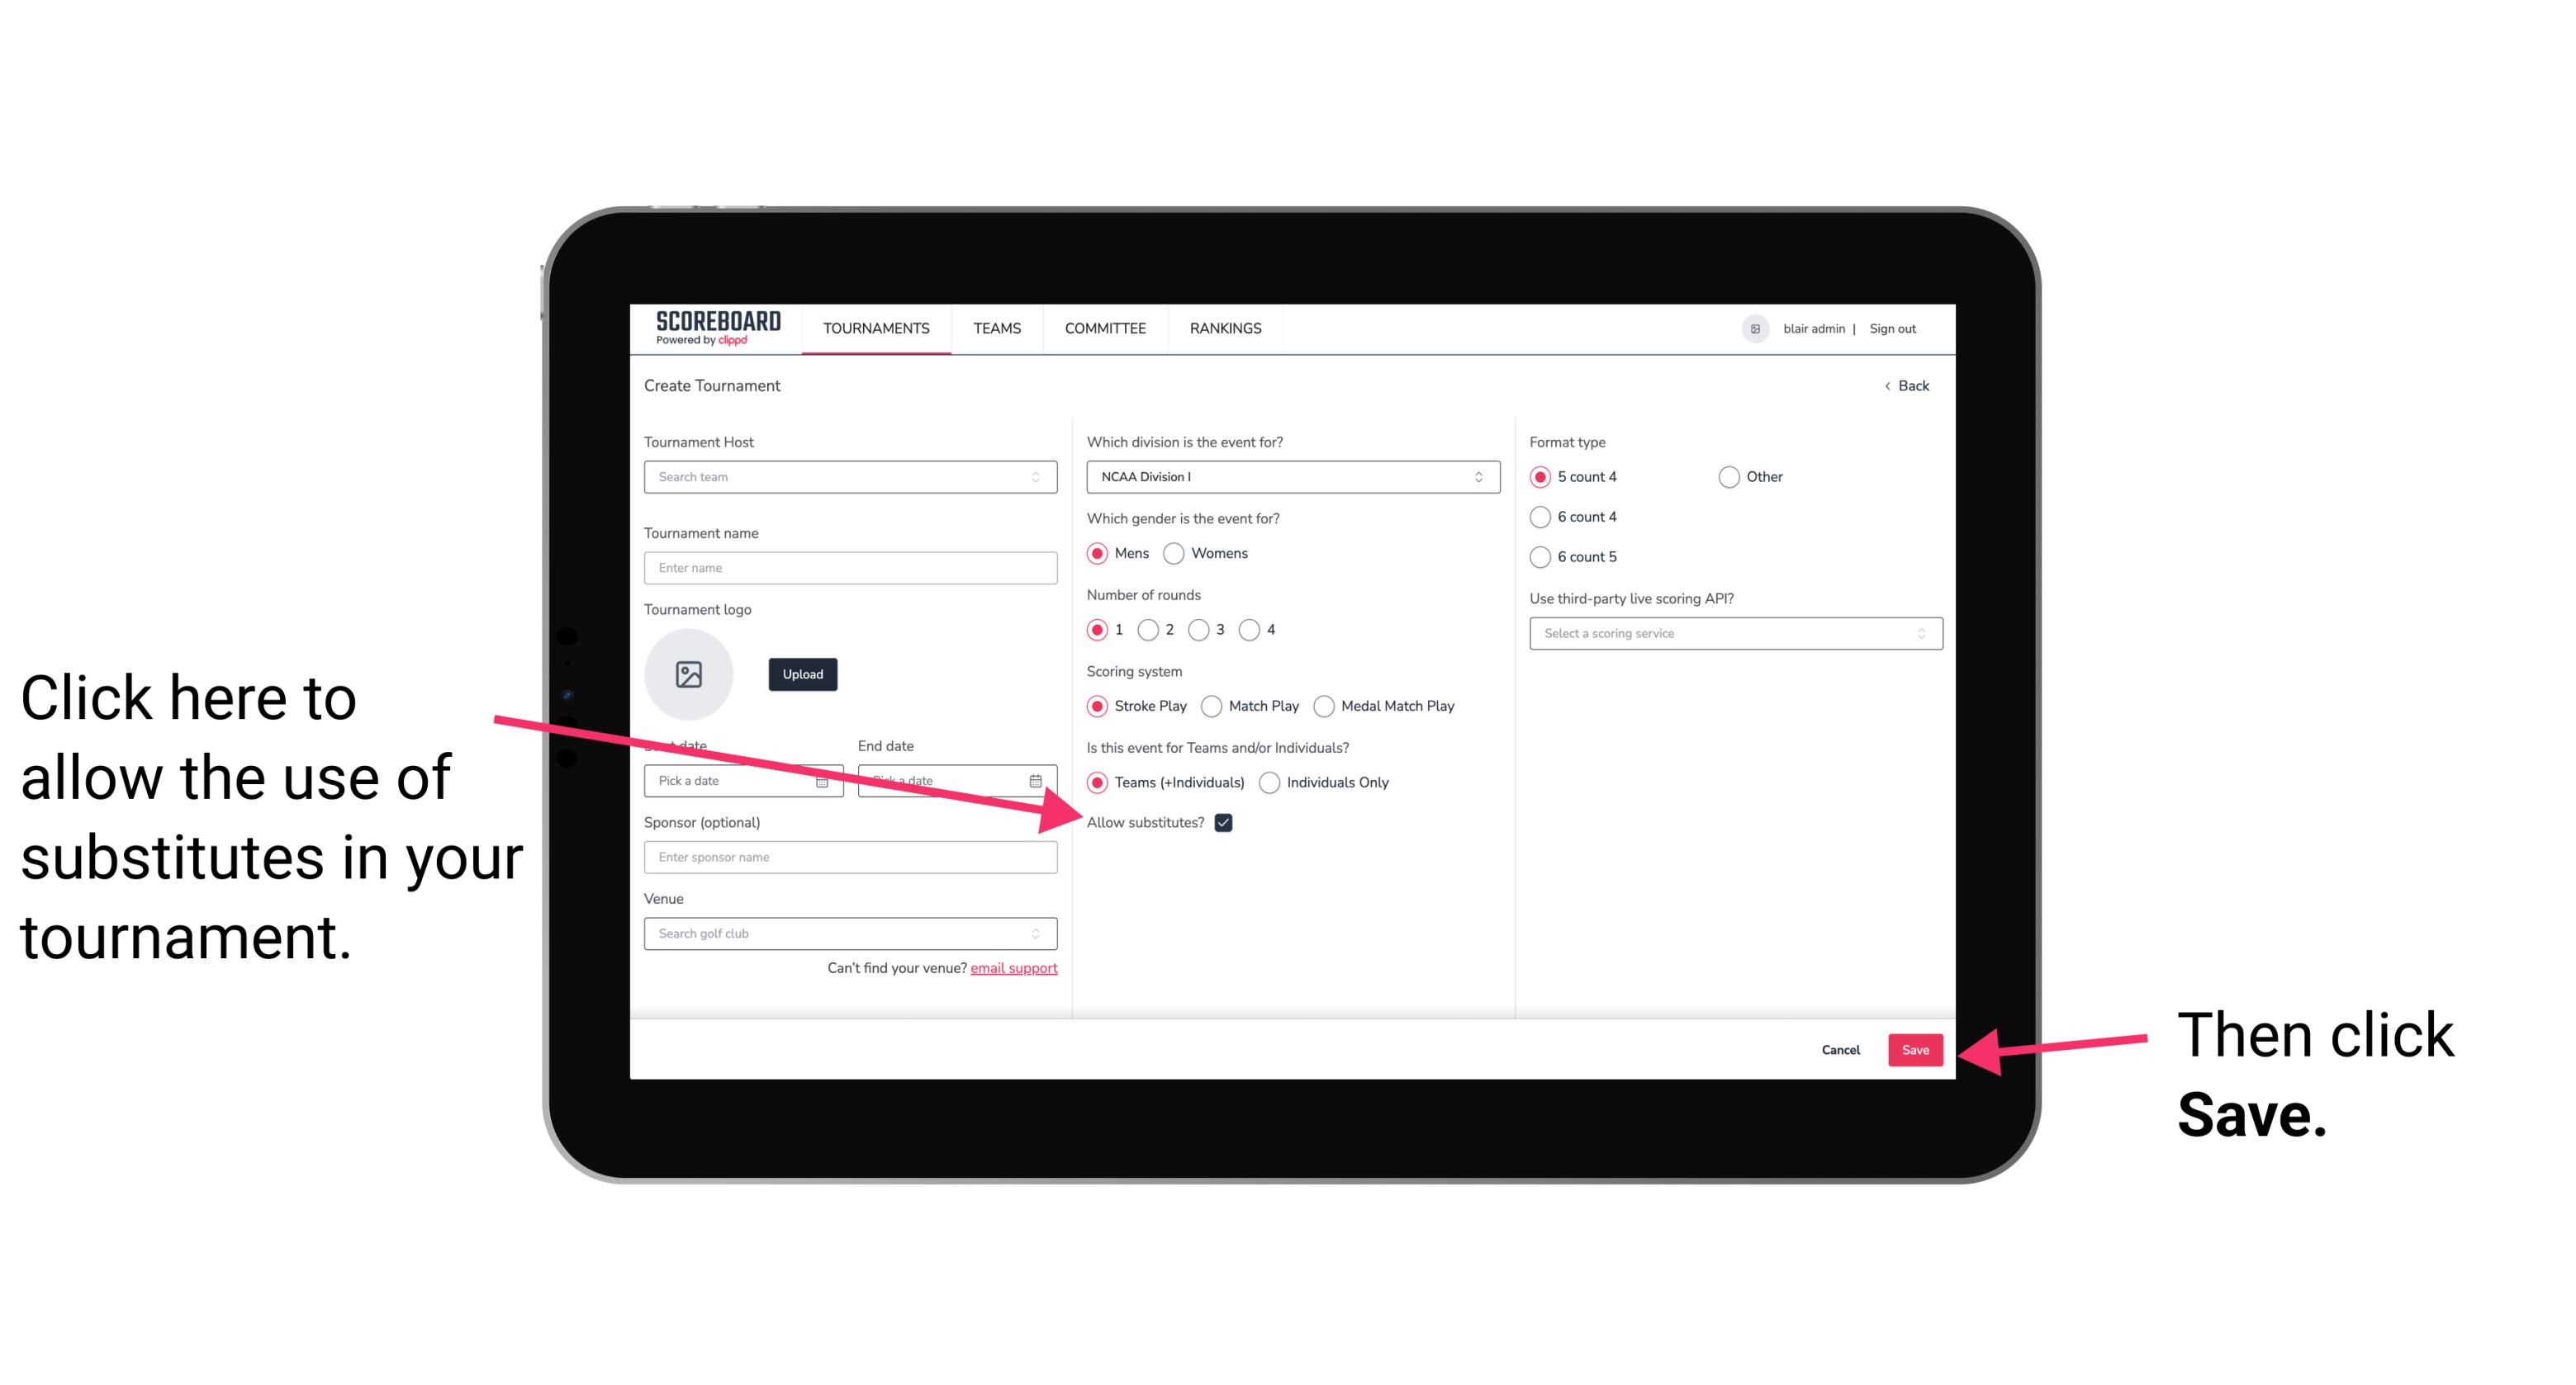Click the tournament host search icon

pos(1042,476)
